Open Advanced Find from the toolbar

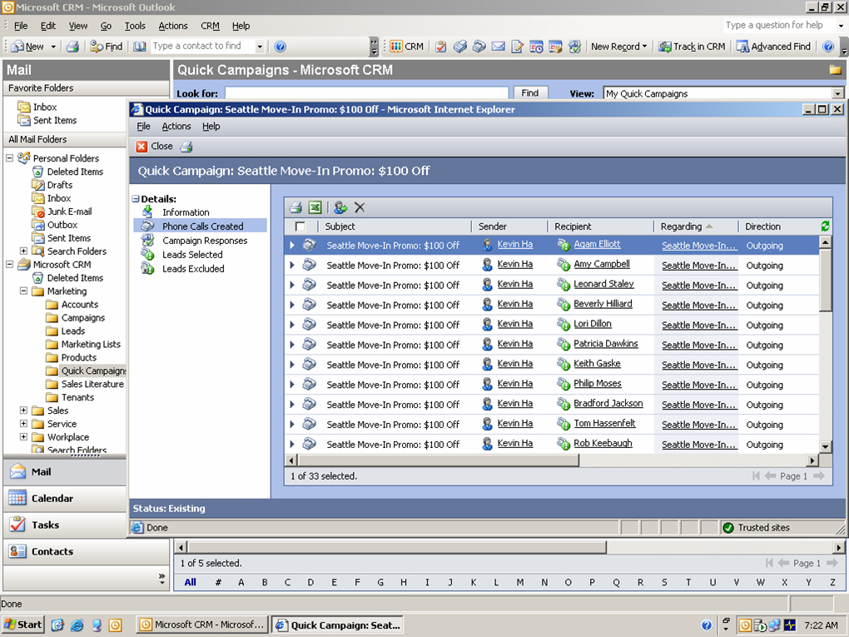click(x=773, y=47)
